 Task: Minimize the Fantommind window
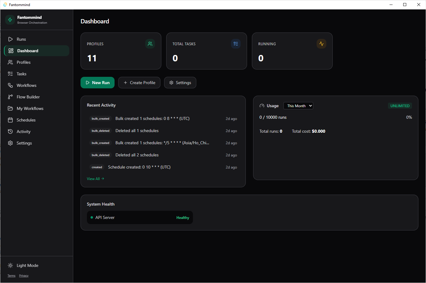tap(391, 5)
